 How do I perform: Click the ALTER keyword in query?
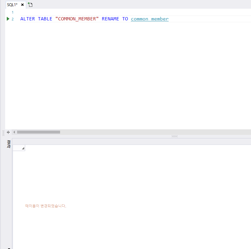pyautogui.click(x=27, y=19)
